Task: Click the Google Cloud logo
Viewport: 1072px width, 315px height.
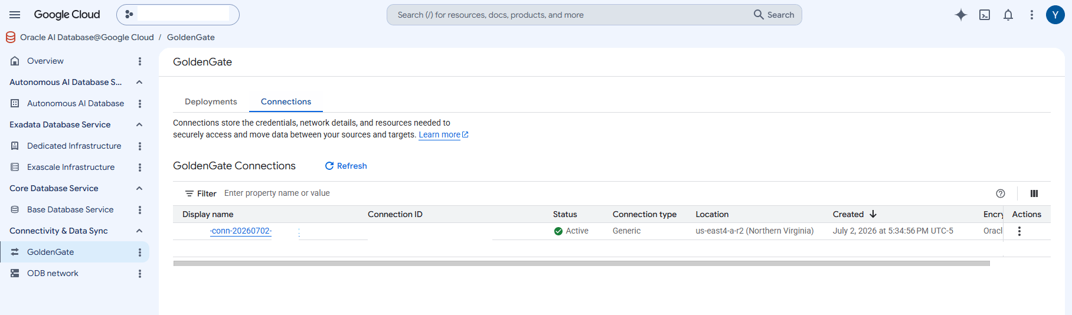Action: tap(67, 15)
